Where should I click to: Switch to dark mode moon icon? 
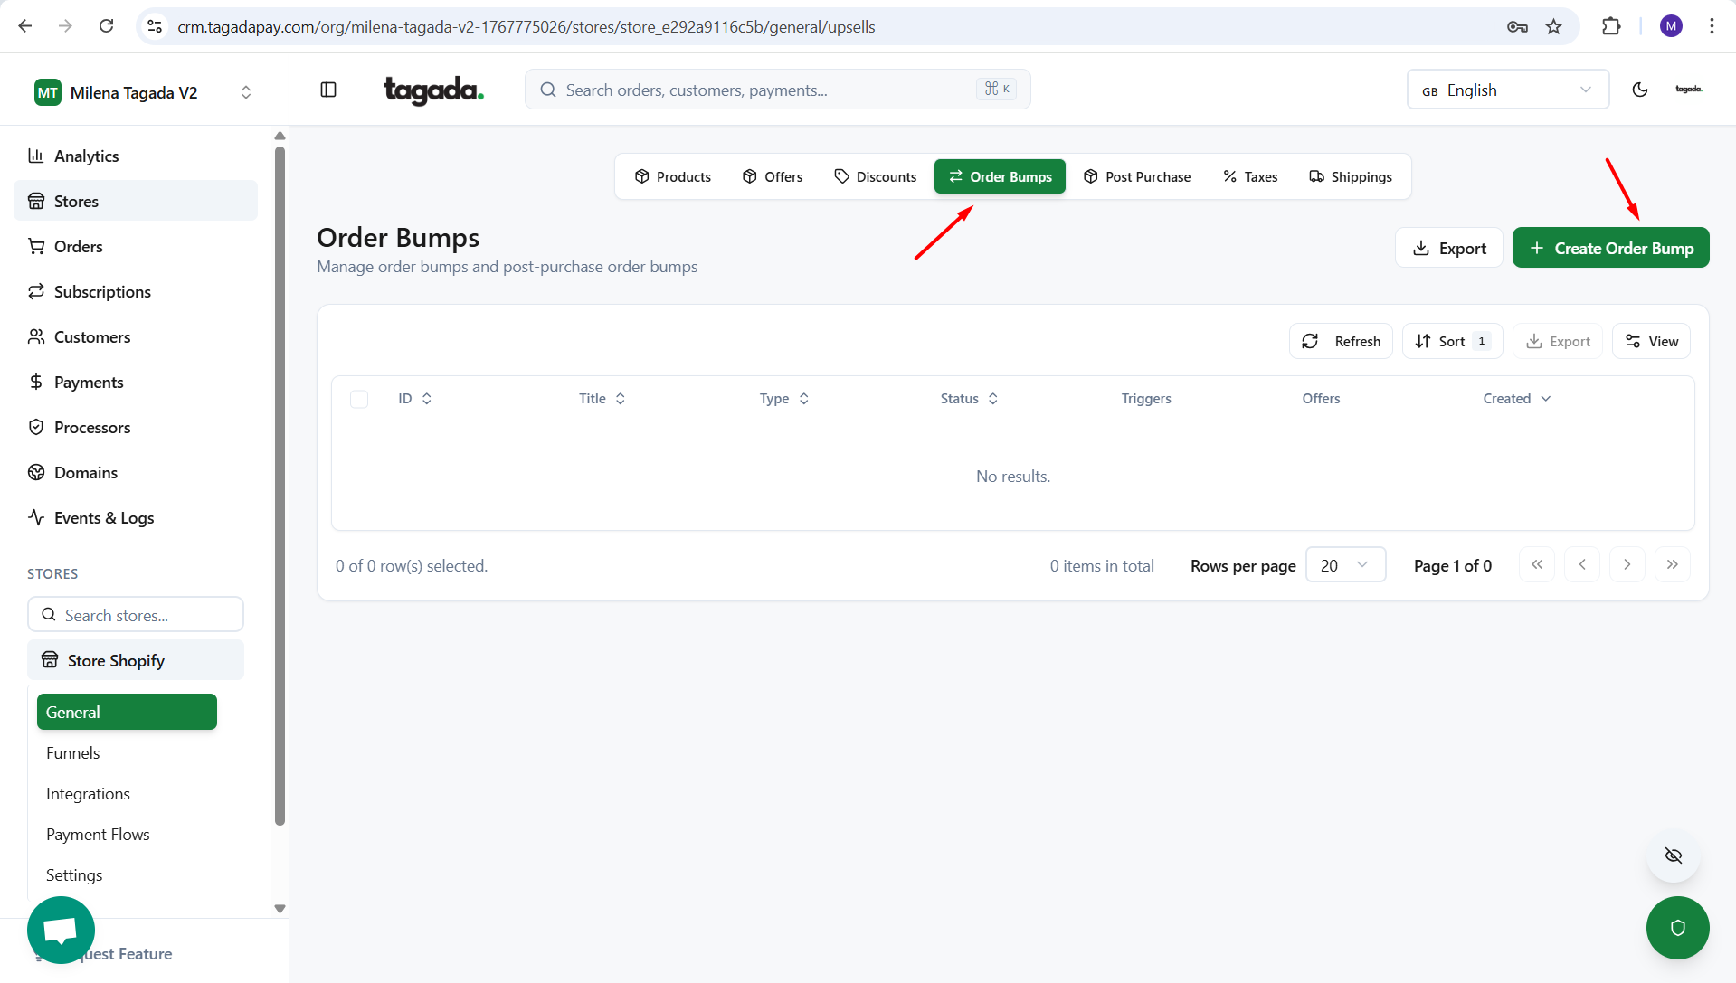tap(1639, 90)
